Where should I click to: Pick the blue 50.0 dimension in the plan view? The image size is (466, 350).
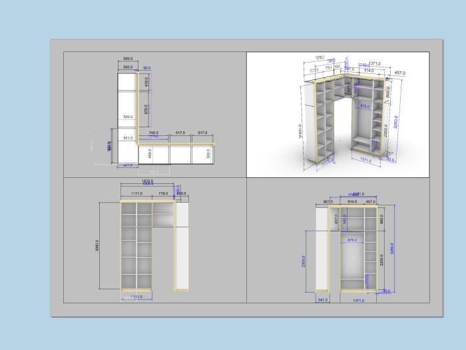(x=147, y=68)
